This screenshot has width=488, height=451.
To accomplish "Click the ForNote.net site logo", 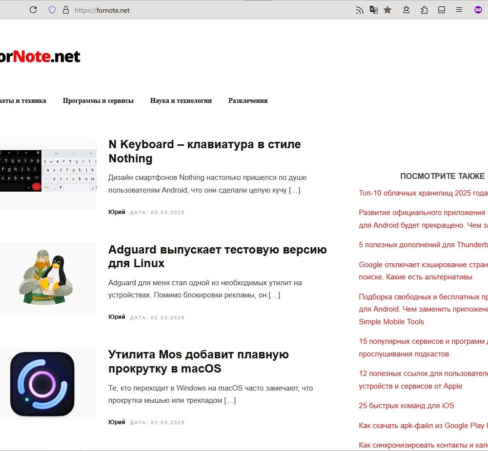I will [40, 56].
